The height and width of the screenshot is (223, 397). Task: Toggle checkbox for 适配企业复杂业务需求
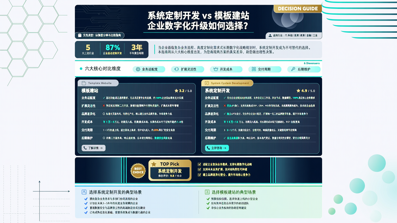(x=200, y=164)
